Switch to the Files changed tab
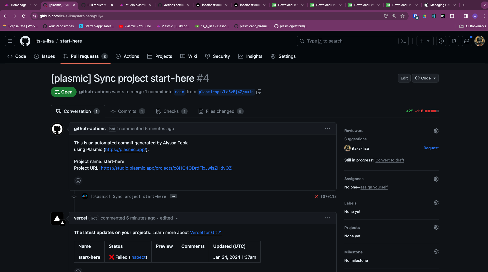The width and height of the screenshot is (488, 272). [221, 111]
